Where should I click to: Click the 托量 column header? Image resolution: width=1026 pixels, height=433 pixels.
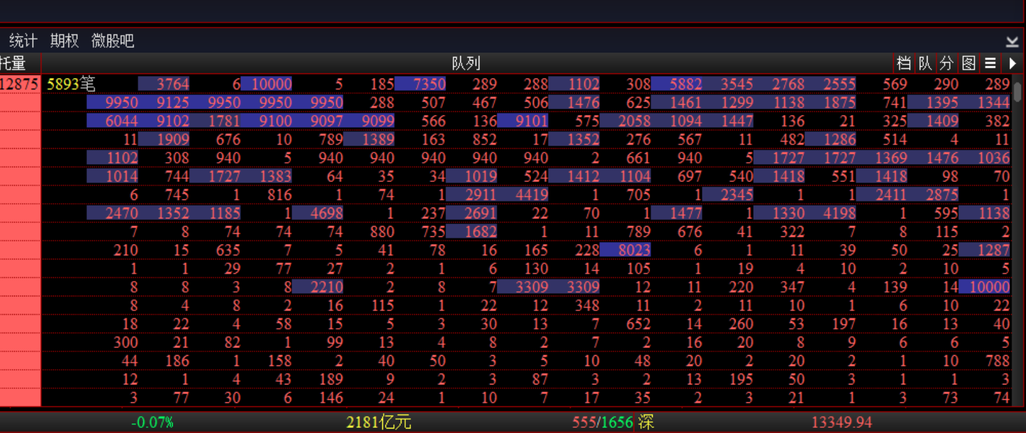click(13, 63)
